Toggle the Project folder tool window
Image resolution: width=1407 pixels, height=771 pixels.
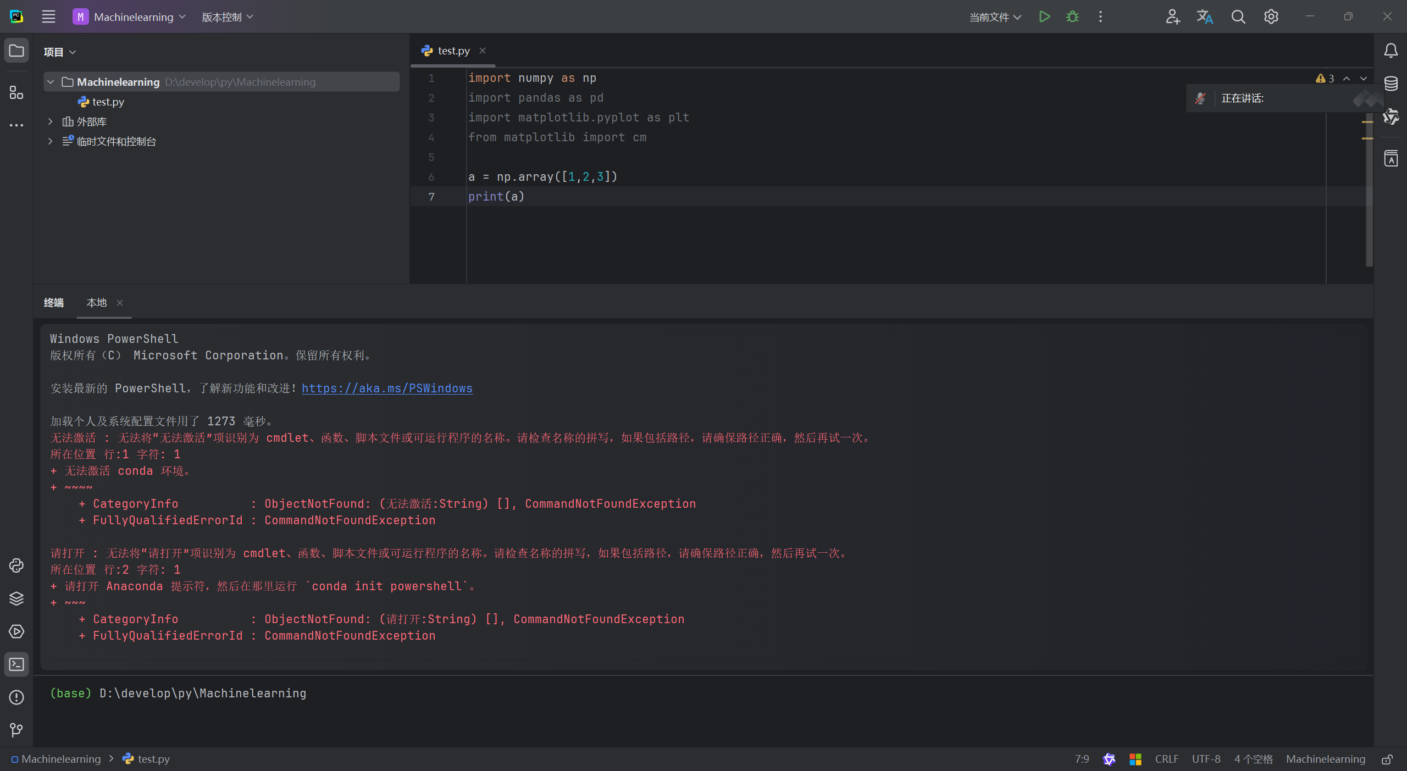tap(16, 51)
